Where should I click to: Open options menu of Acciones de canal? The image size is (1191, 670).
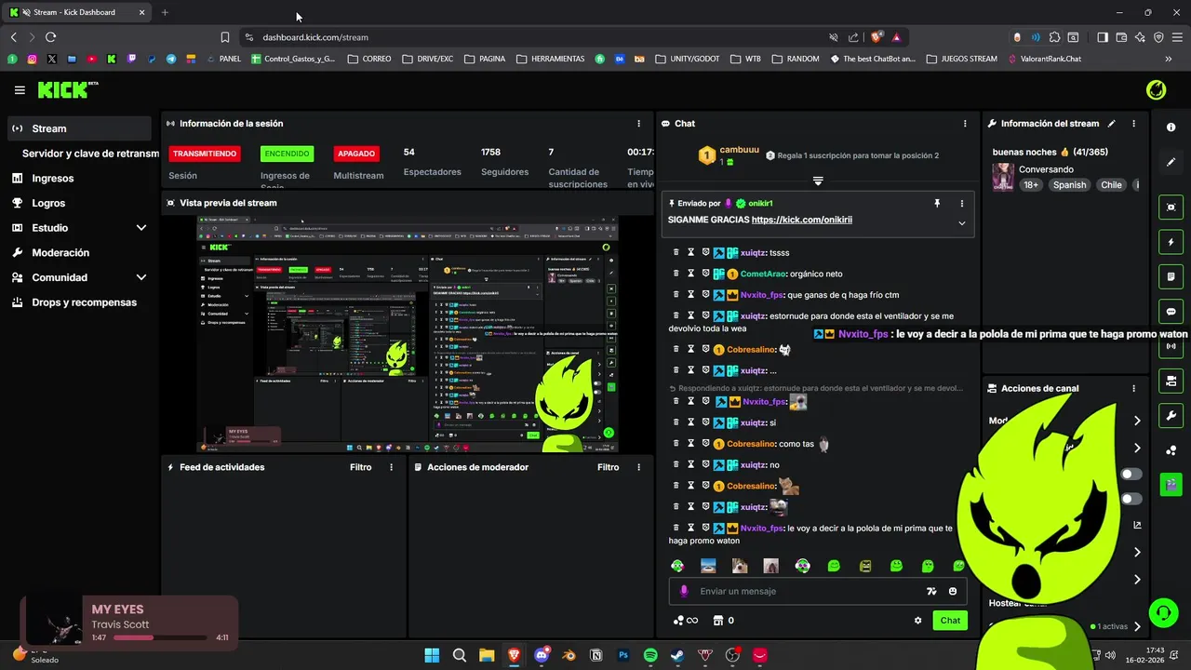pos(1133,388)
